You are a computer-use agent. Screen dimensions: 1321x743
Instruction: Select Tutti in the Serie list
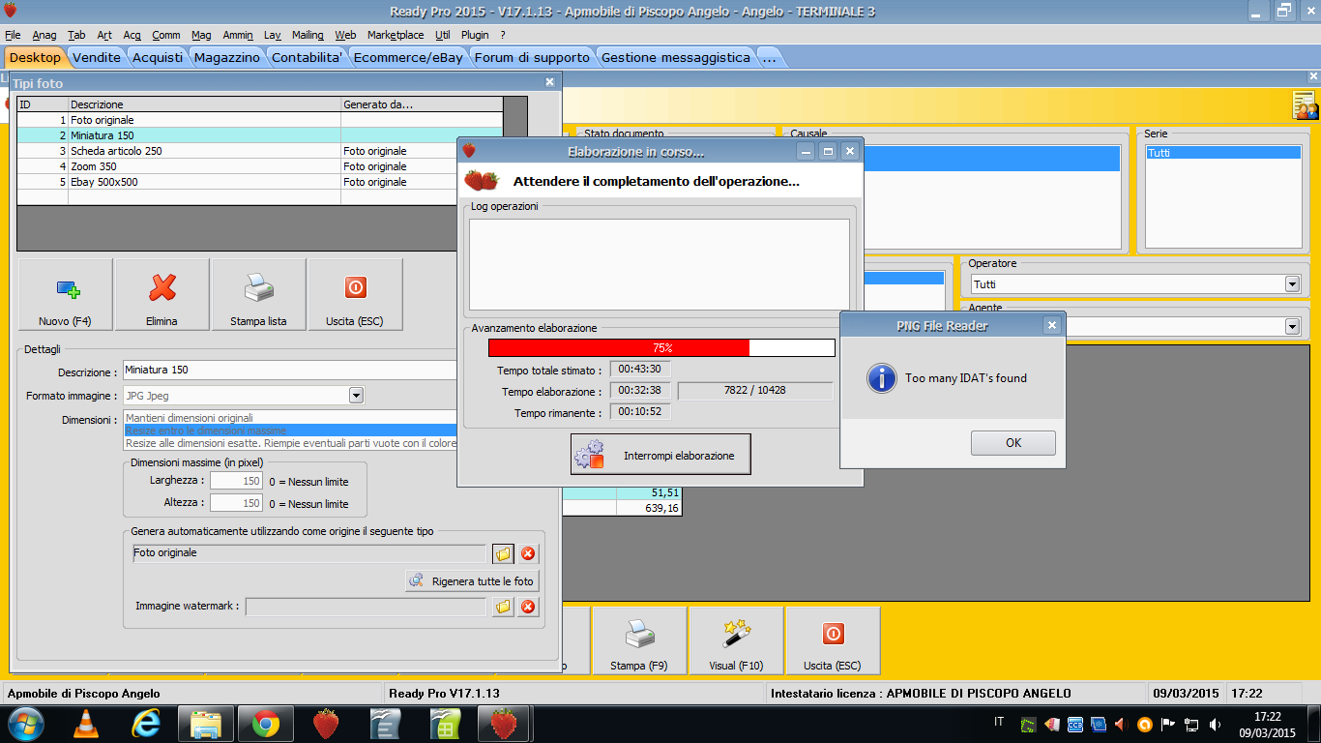[1223, 153]
